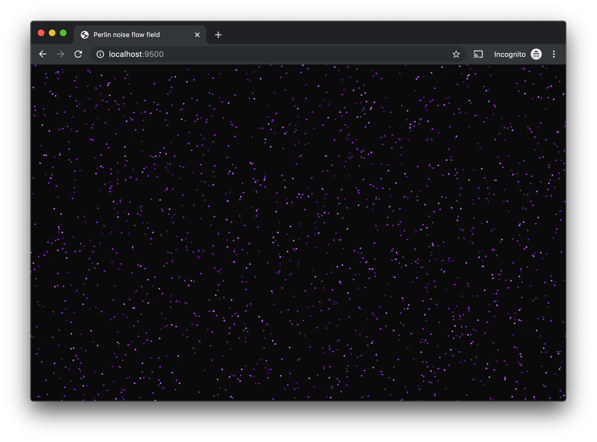Open the cast media icon
The width and height of the screenshot is (597, 442).
[478, 54]
